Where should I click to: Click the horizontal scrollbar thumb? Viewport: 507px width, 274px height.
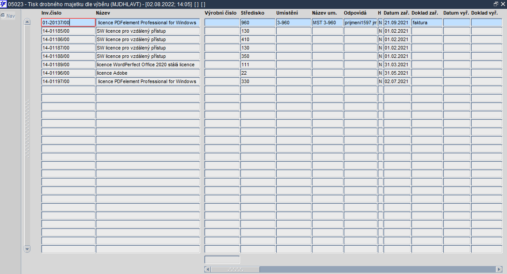[x=236, y=269]
